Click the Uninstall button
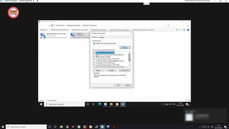Screen dimensions: 229x129 111,71
